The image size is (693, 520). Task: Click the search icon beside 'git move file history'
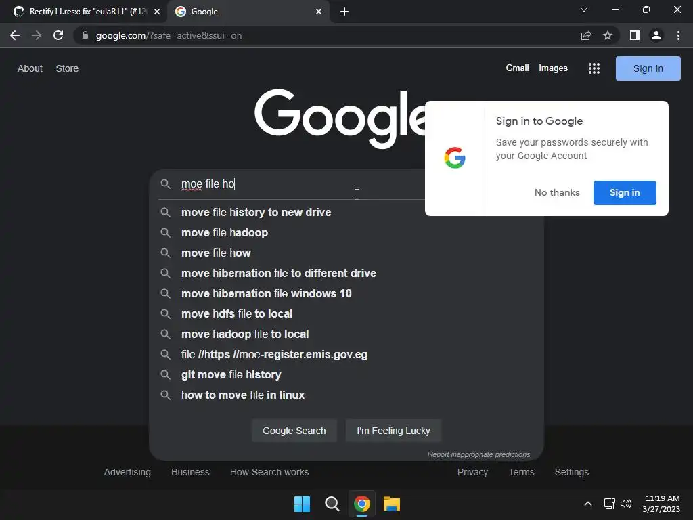click(165, 375)
